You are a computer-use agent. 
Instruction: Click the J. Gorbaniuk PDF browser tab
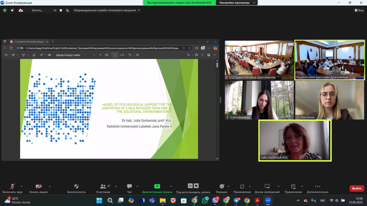(x=29, y=42)
